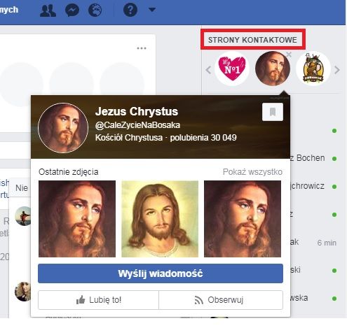Open the pink No1 heart page icon
The image size is (347, 335).
[232, 69]
